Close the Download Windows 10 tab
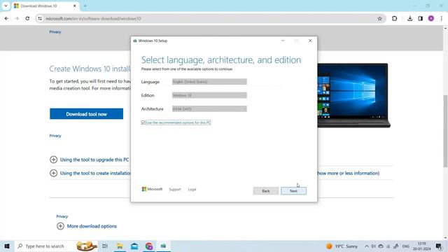The height and width of the screenshot is (252, 448). 75,6
